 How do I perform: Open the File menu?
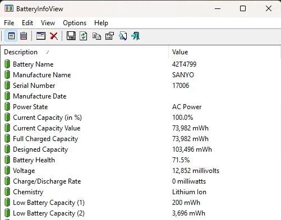click(9, 23)
